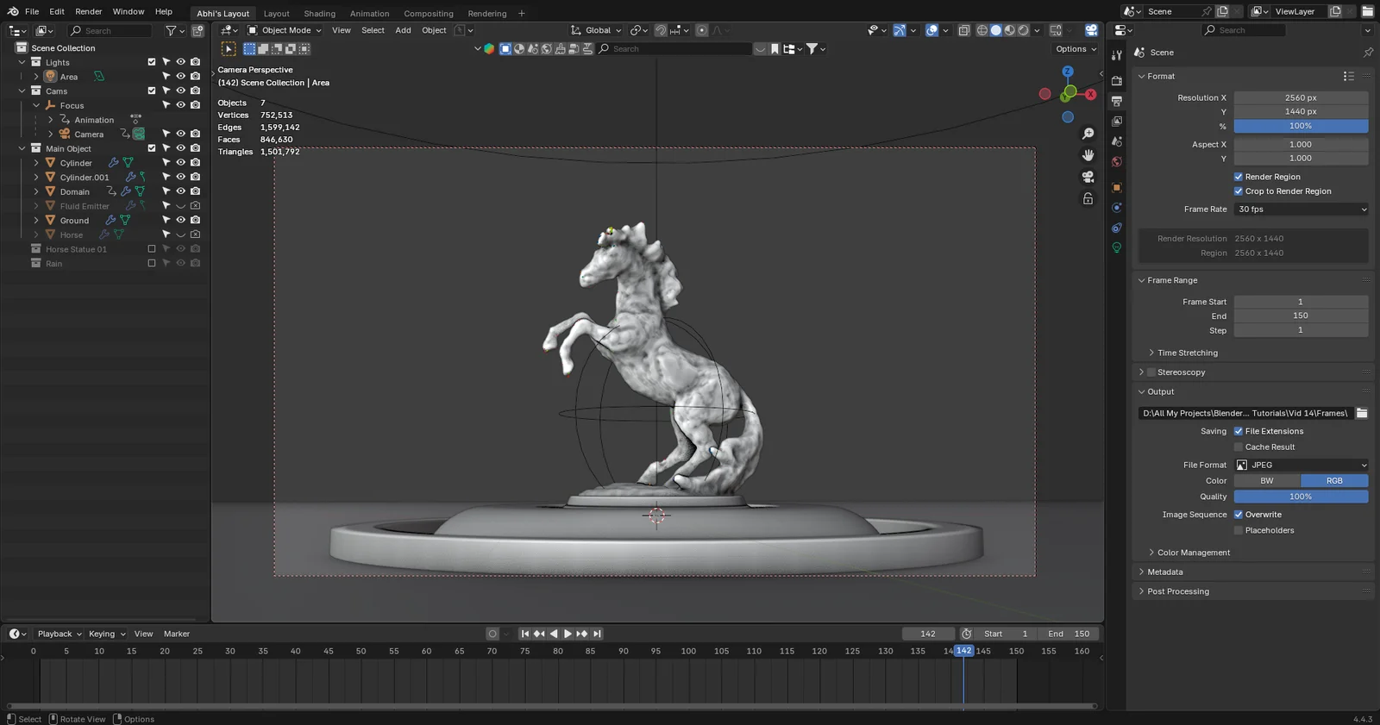Expand the Time Stretching subpanel
The image size is (1380, 725).
(x=1187, y=353)
